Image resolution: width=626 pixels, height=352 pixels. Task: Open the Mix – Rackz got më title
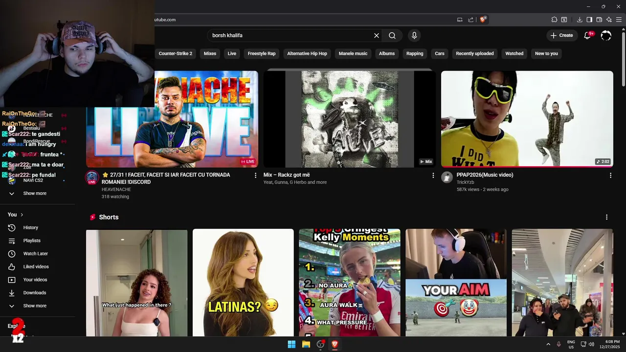[x=287, y=175]
